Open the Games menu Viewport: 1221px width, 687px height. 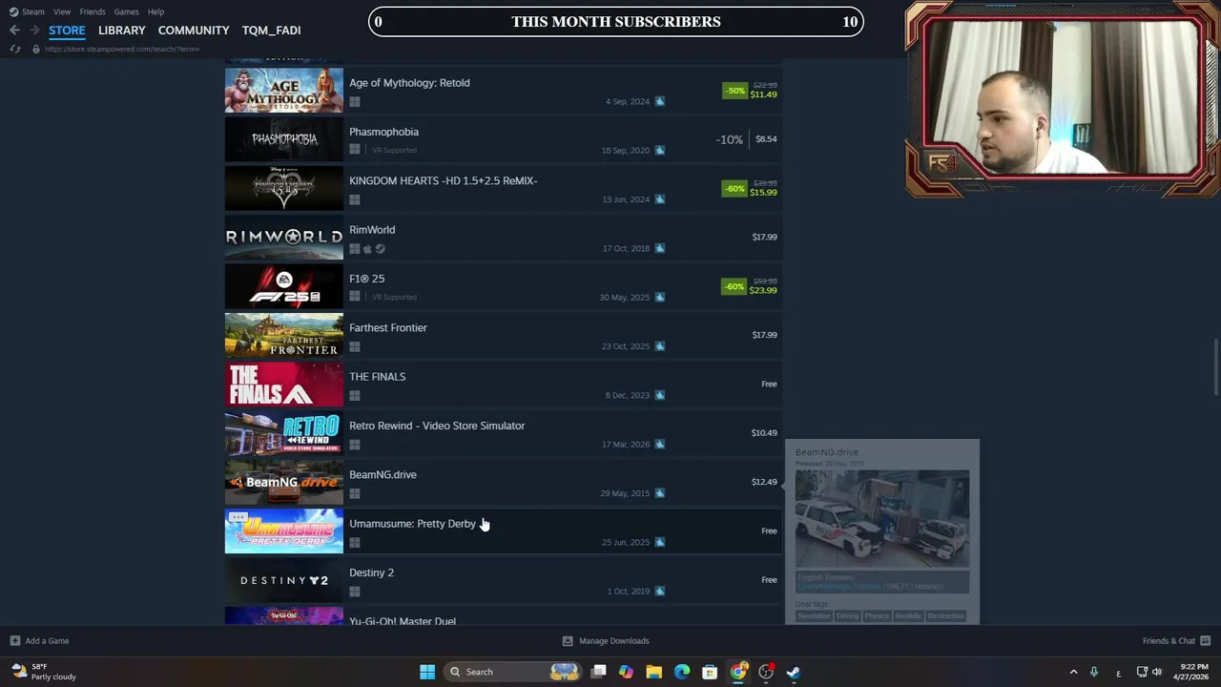tap(126, 11)
